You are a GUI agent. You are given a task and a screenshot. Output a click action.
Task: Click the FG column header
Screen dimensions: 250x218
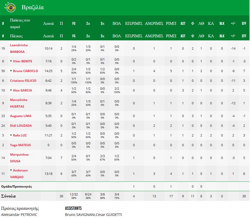pyautogui.click(x=74, y=23)
